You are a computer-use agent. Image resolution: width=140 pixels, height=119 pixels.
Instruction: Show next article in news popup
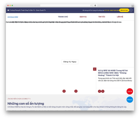tap(103, 91)
